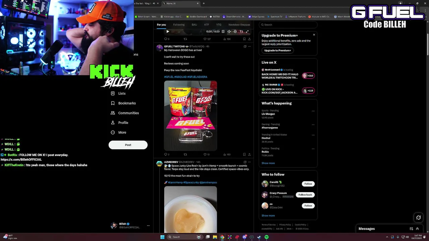Open the Grok icon on the AZMEDREV post
The height and width of the screenshot is (241, 429).
tap(245, 162)
